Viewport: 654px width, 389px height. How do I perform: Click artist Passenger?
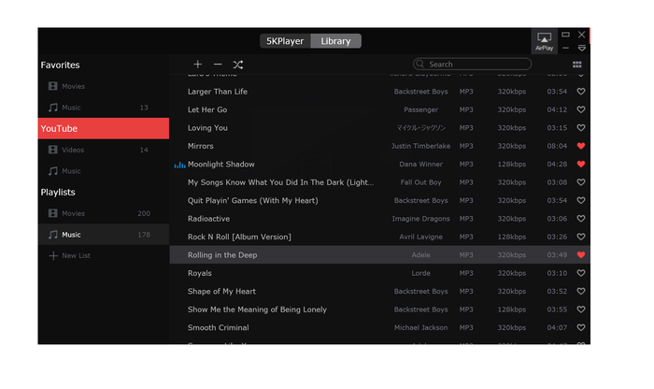pyautogui.click(x=420, y=109)
